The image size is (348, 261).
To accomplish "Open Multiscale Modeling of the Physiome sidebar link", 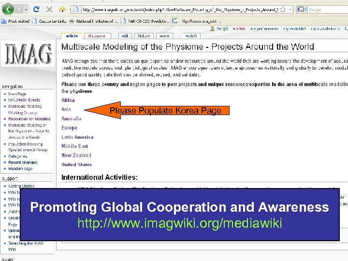I will (x=29, y=131).
